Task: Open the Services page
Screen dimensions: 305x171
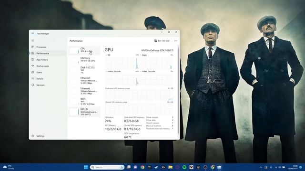Action: pos(48,85)
